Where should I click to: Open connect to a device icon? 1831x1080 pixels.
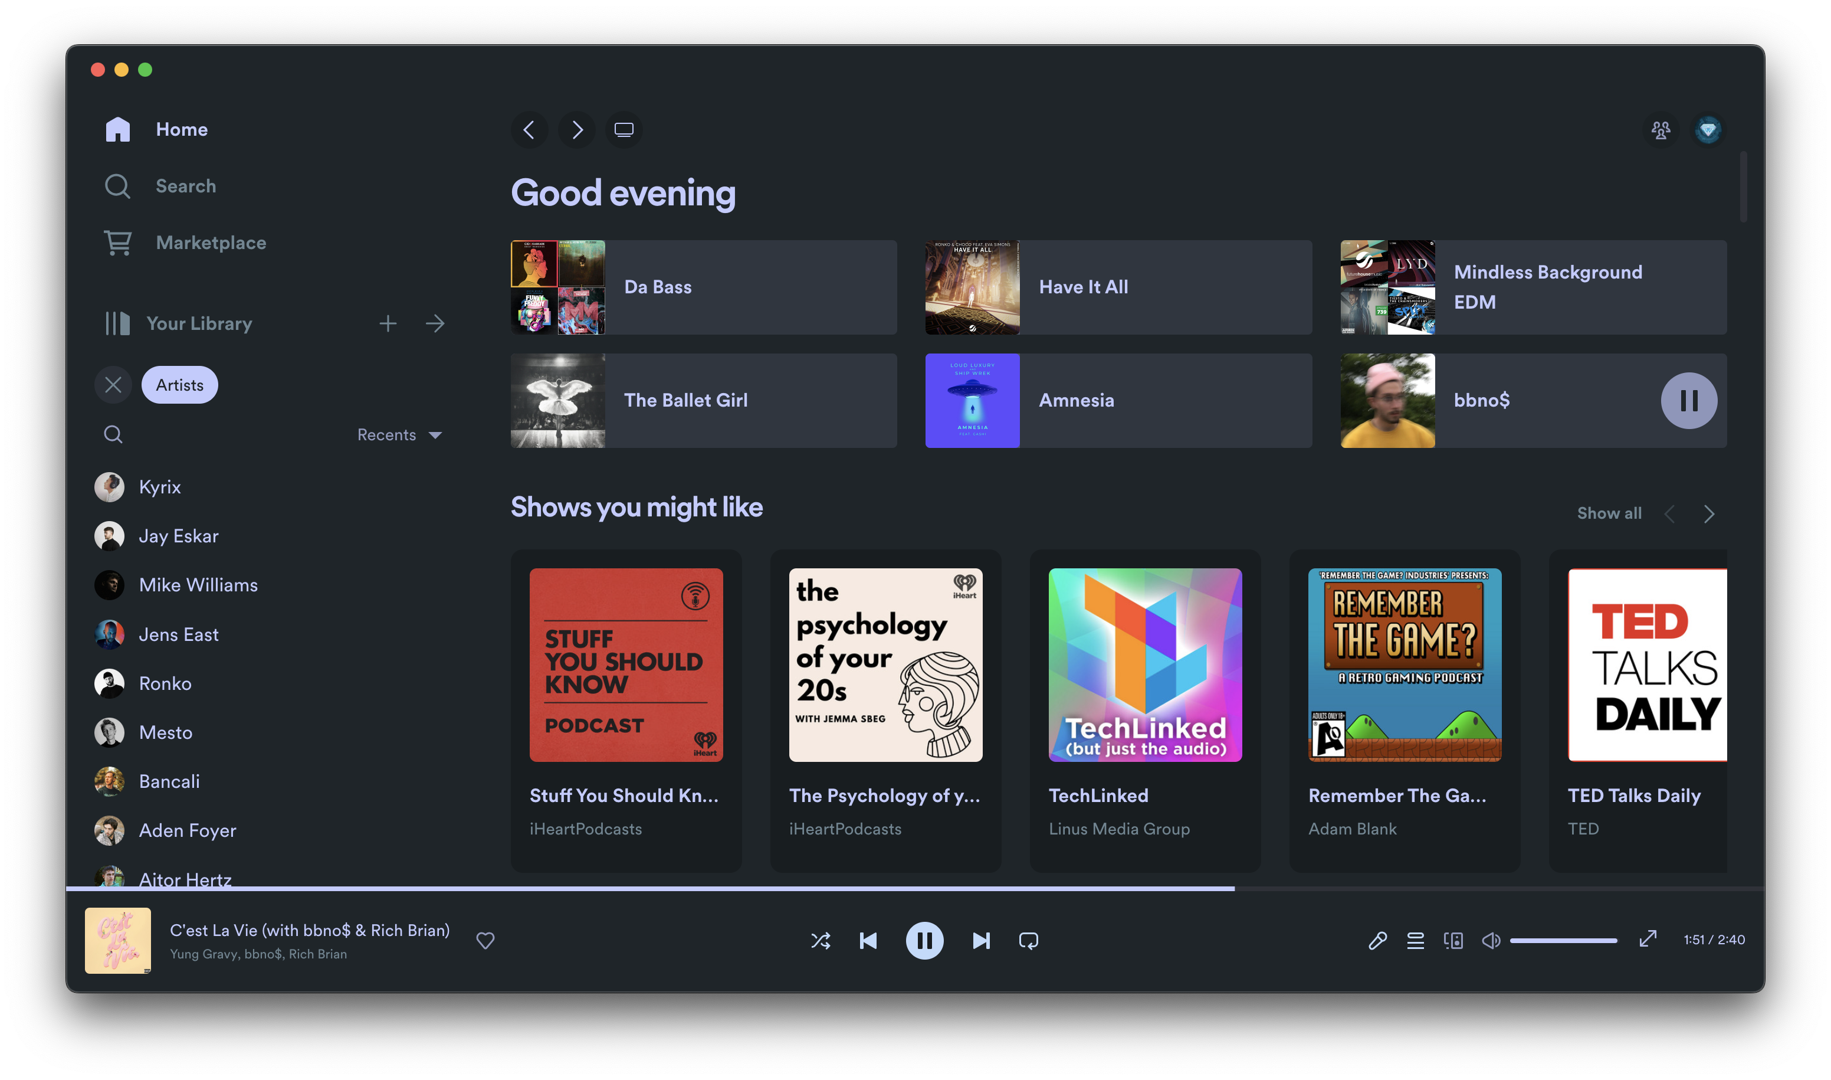click(1453, 940)
